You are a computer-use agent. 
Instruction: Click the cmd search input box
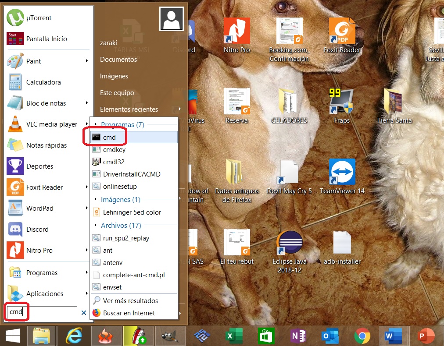[39, 312]
